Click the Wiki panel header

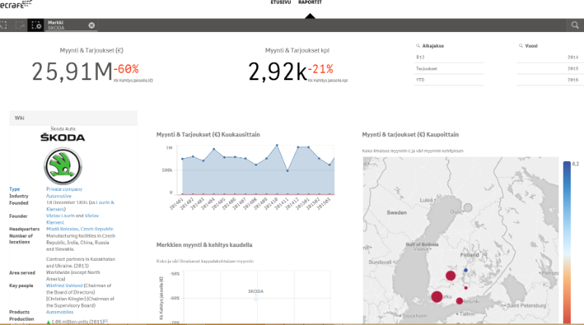click(x=74, y=118)
